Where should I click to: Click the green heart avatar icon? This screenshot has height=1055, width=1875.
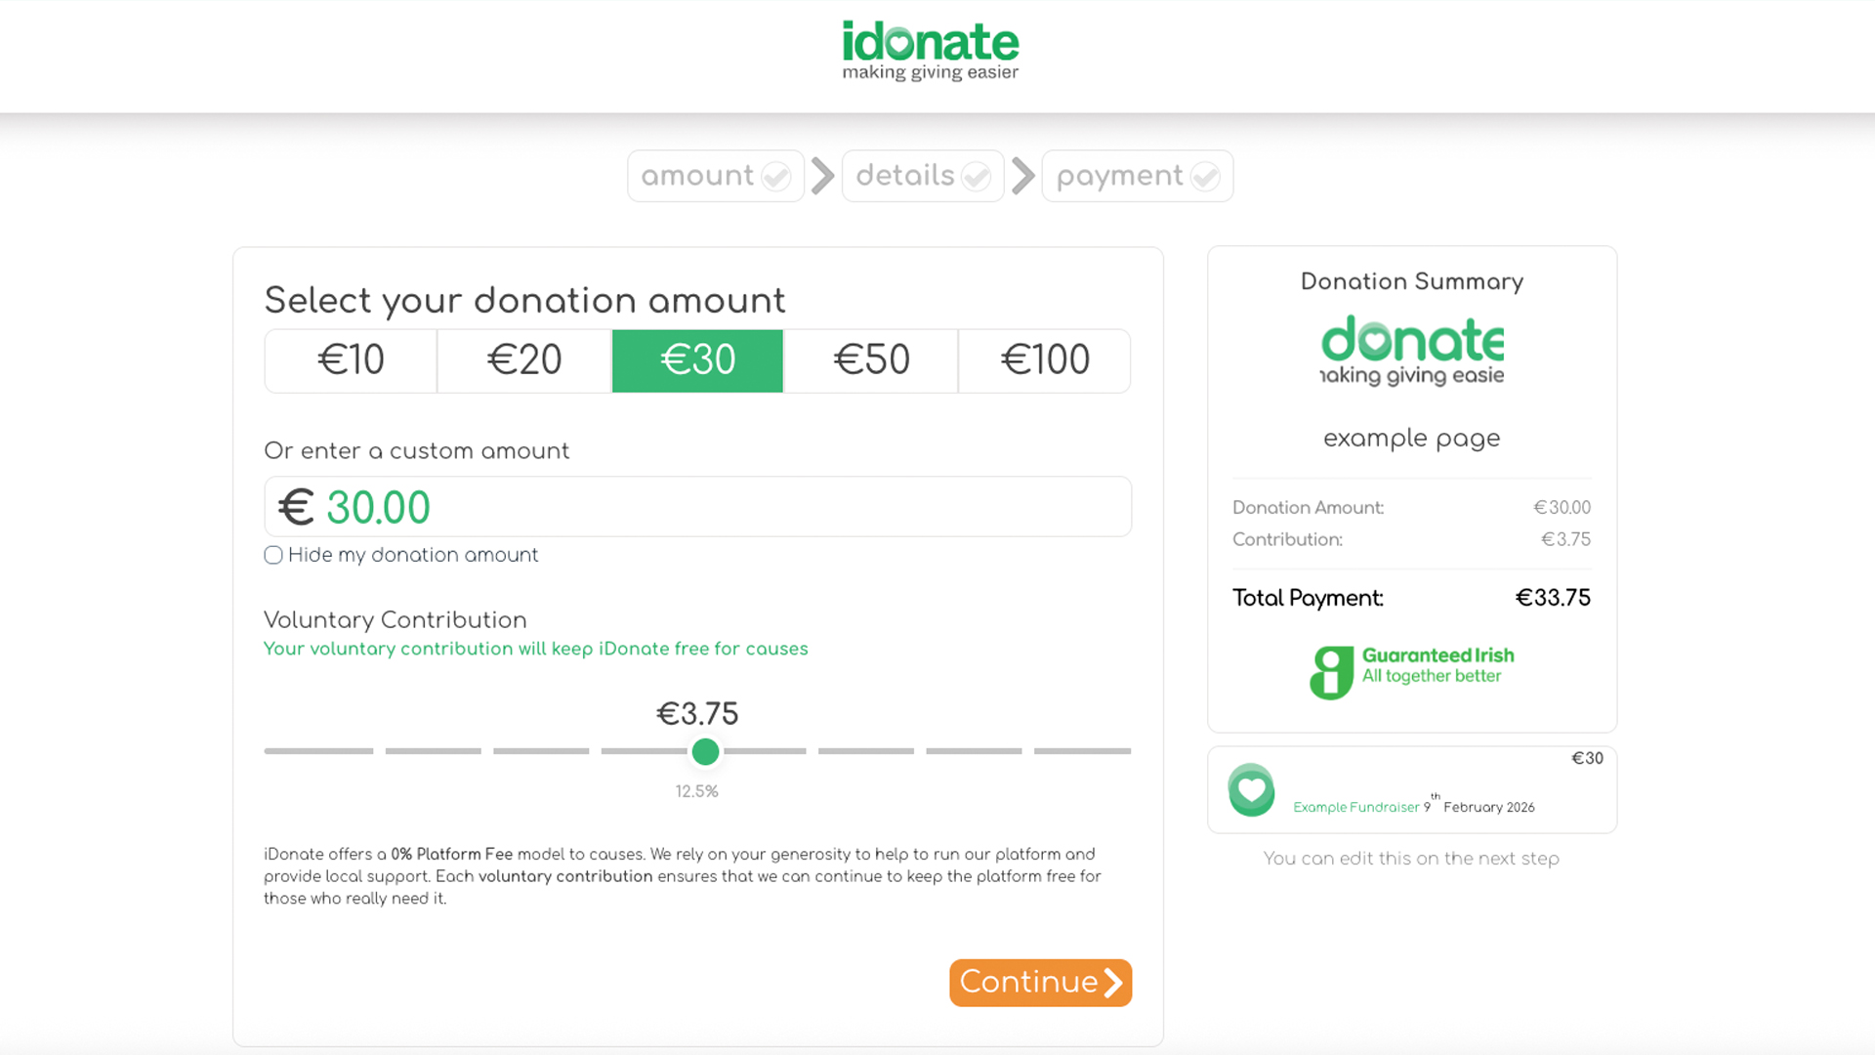pos(1251,790)
